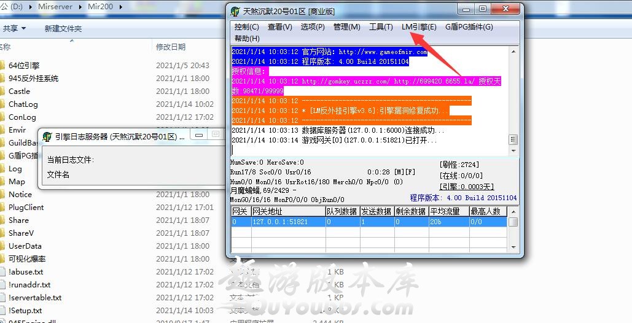Image resolution: width=632 pixels, height=323 pixels.
Task: Open the G盾PG插件(G) menu
Action: [469, 27]
